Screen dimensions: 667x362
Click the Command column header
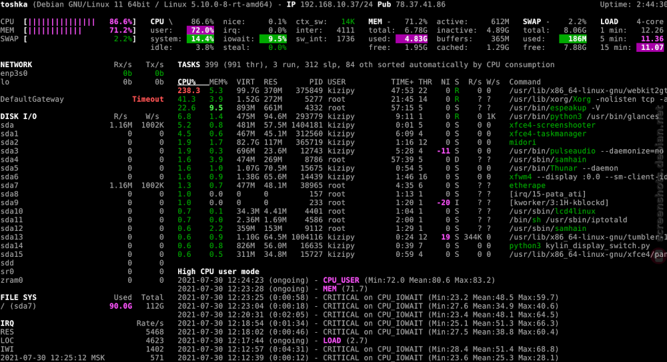point(525,82)
